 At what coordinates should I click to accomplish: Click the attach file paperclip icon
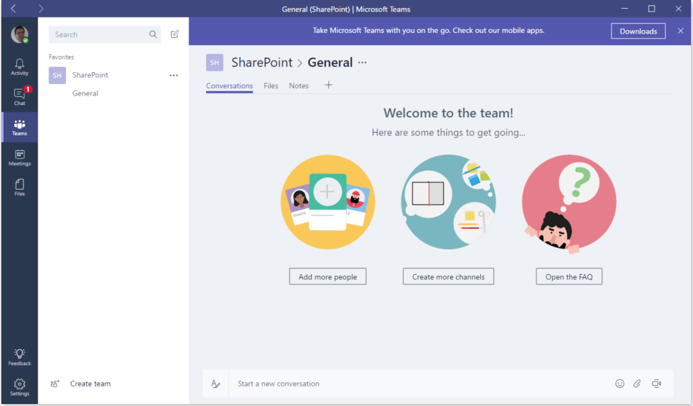637,384
